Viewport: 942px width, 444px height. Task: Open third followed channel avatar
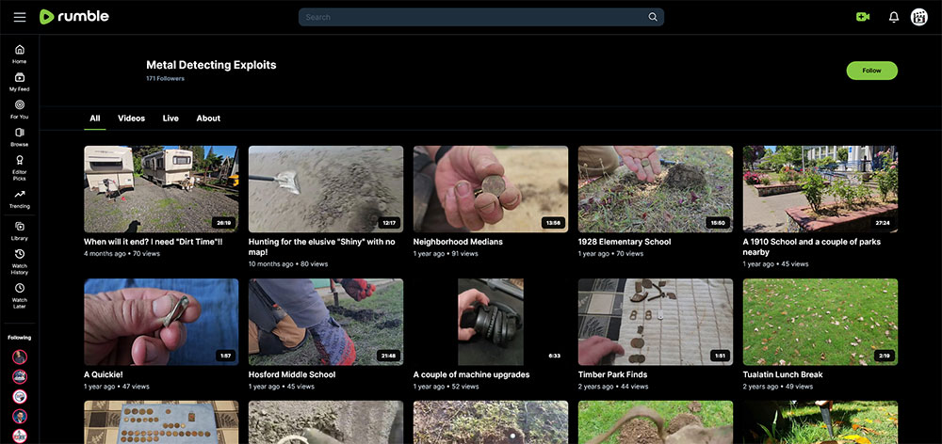point(20,397)
